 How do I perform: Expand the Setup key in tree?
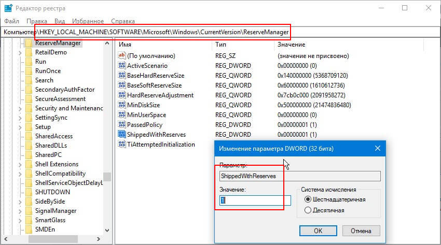pos(20,127)
